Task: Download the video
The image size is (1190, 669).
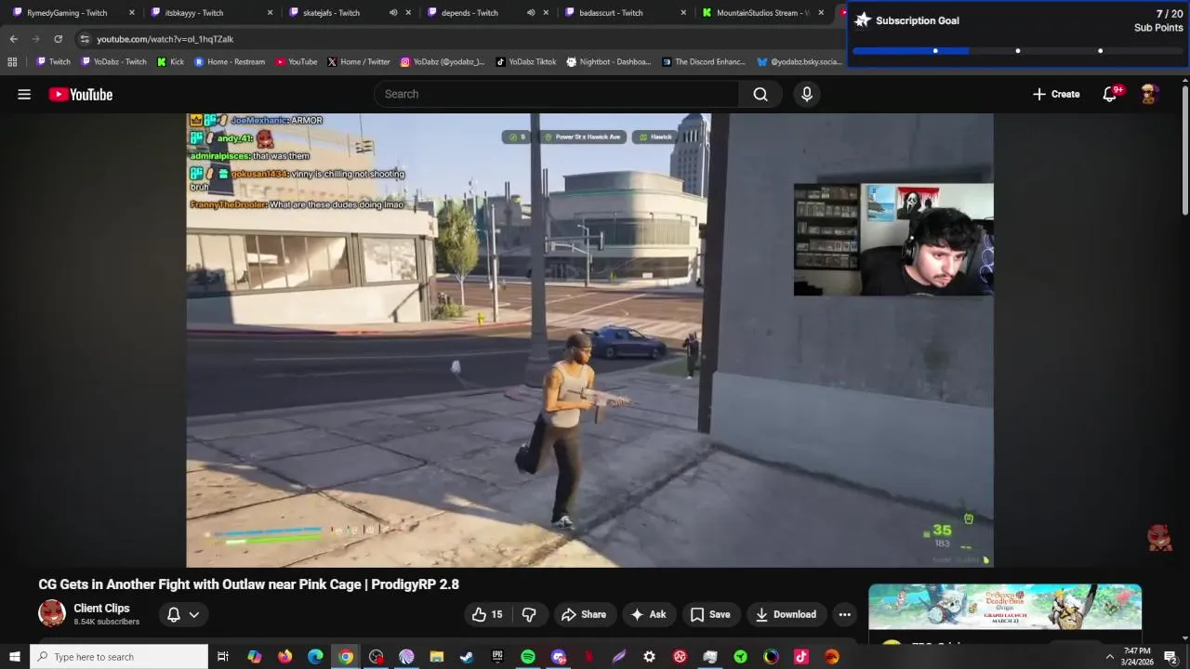Action: tap(786, 614)
